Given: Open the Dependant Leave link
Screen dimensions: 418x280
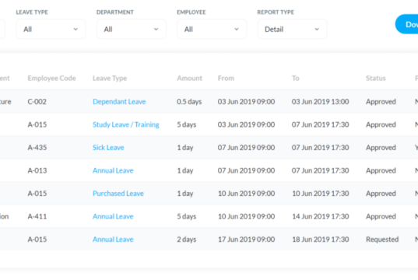Looking at the screenshot, I should [119, 102].
